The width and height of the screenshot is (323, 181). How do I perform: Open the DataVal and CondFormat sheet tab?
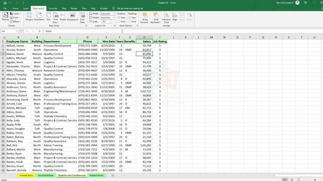point(72,175)
